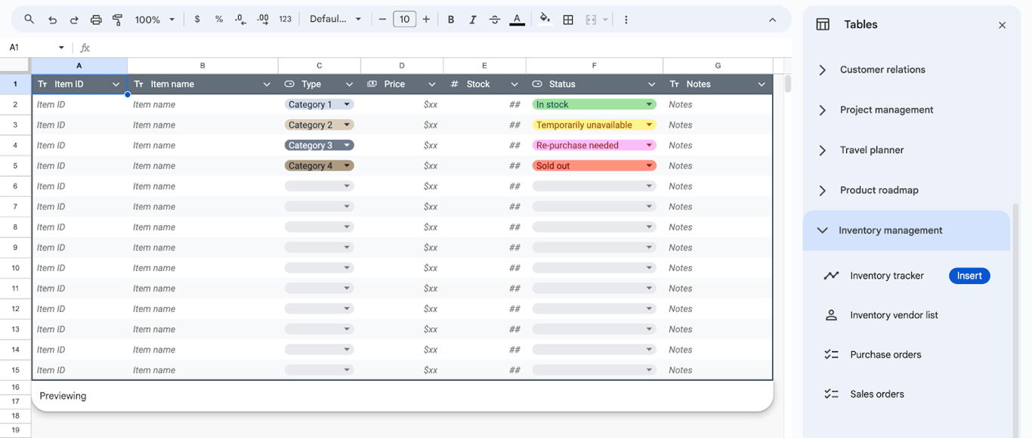Click the Previewing label below the table
The image size is (1032, 438).
(x=63, y=396)
